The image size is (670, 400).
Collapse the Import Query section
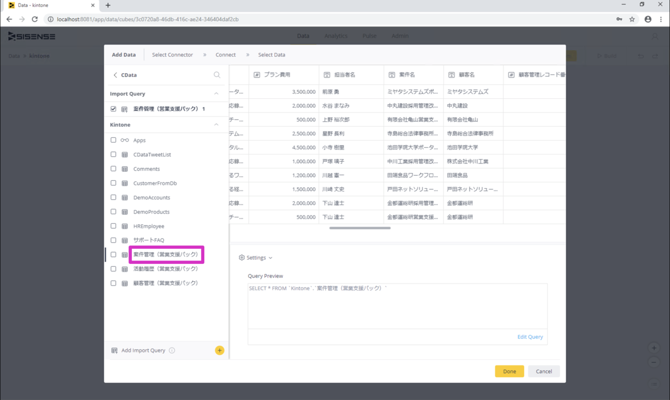tap(217, 94)
